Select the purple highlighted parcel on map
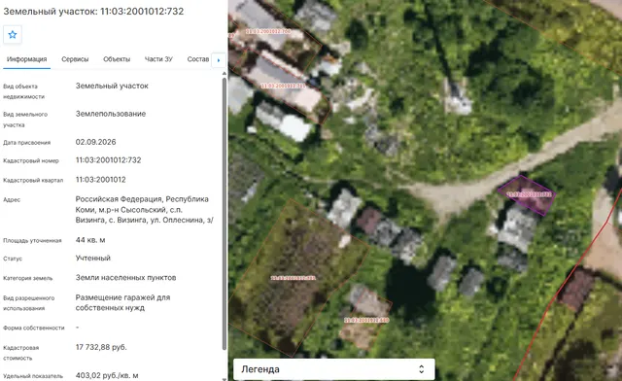 [x=527, y=194]
